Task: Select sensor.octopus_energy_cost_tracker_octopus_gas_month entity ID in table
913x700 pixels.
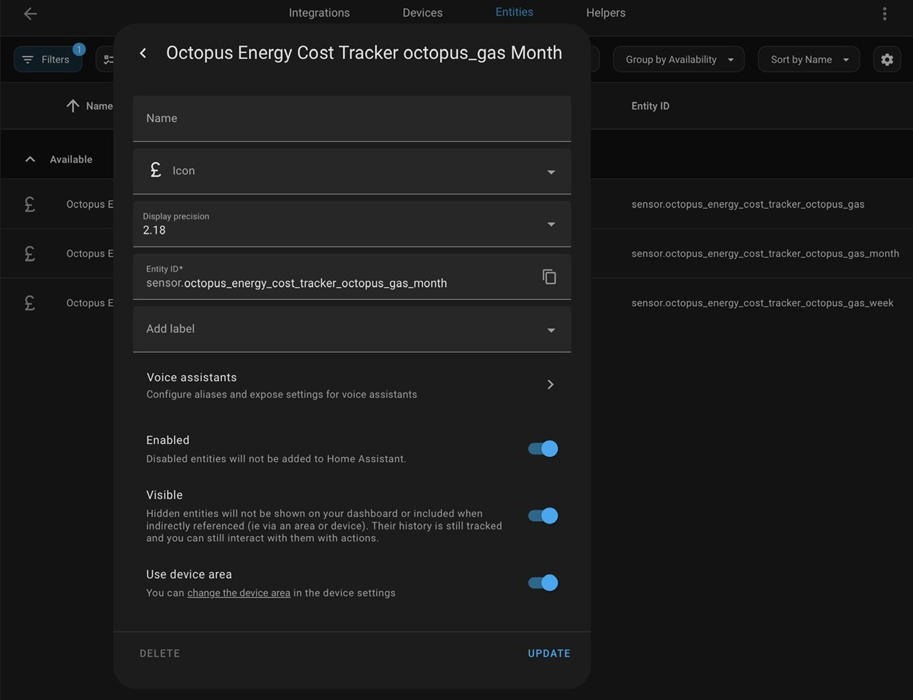Action: tap(765, 254)
